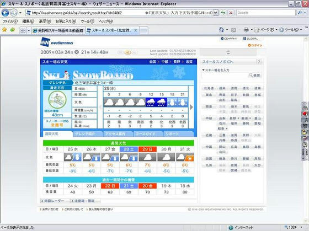The width and height of the screenshot is (309, 231).
Task: Click the ski resort name input field
Action: (225, 75)
